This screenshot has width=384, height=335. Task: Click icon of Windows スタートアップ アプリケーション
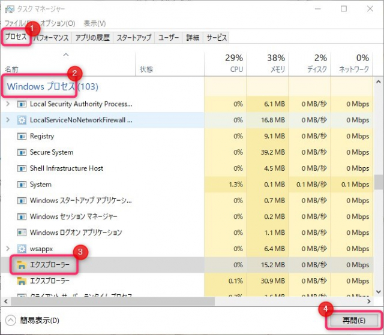(x=22, y=201)
